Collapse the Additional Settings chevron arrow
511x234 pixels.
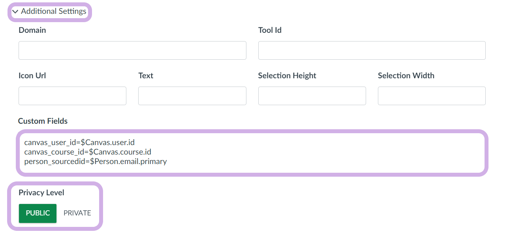[15, 12]
